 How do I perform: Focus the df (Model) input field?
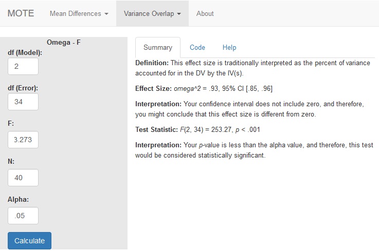[23, 66]
